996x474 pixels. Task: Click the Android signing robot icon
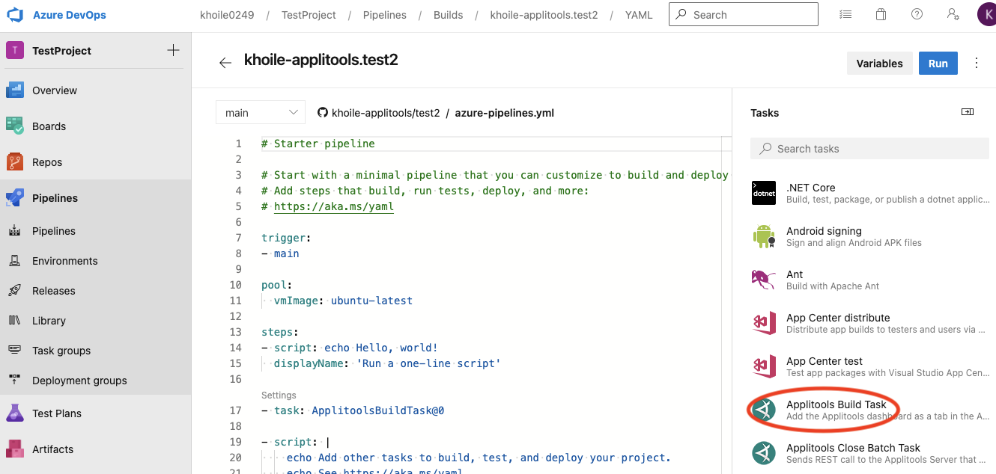pos(764,236)
